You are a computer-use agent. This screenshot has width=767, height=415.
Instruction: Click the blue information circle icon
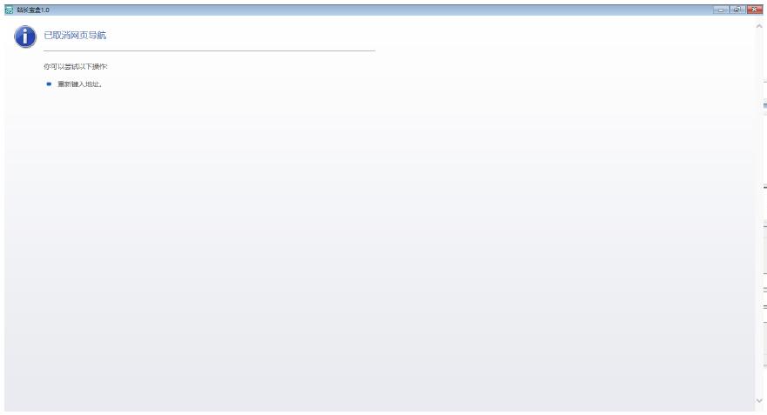(25, 37)
